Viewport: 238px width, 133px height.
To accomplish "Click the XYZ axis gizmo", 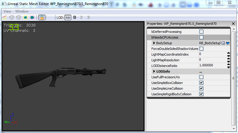I will click(x=10, y=119).
